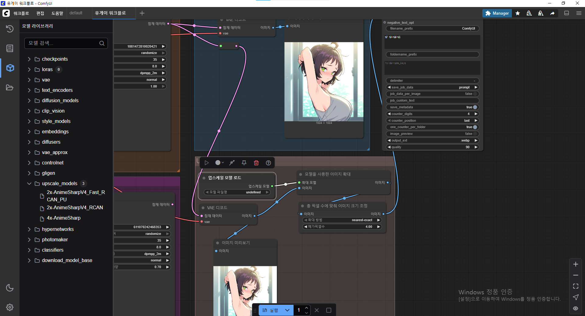
Task: Open the node library sidebar icon
Action: [x=10, y=48]
